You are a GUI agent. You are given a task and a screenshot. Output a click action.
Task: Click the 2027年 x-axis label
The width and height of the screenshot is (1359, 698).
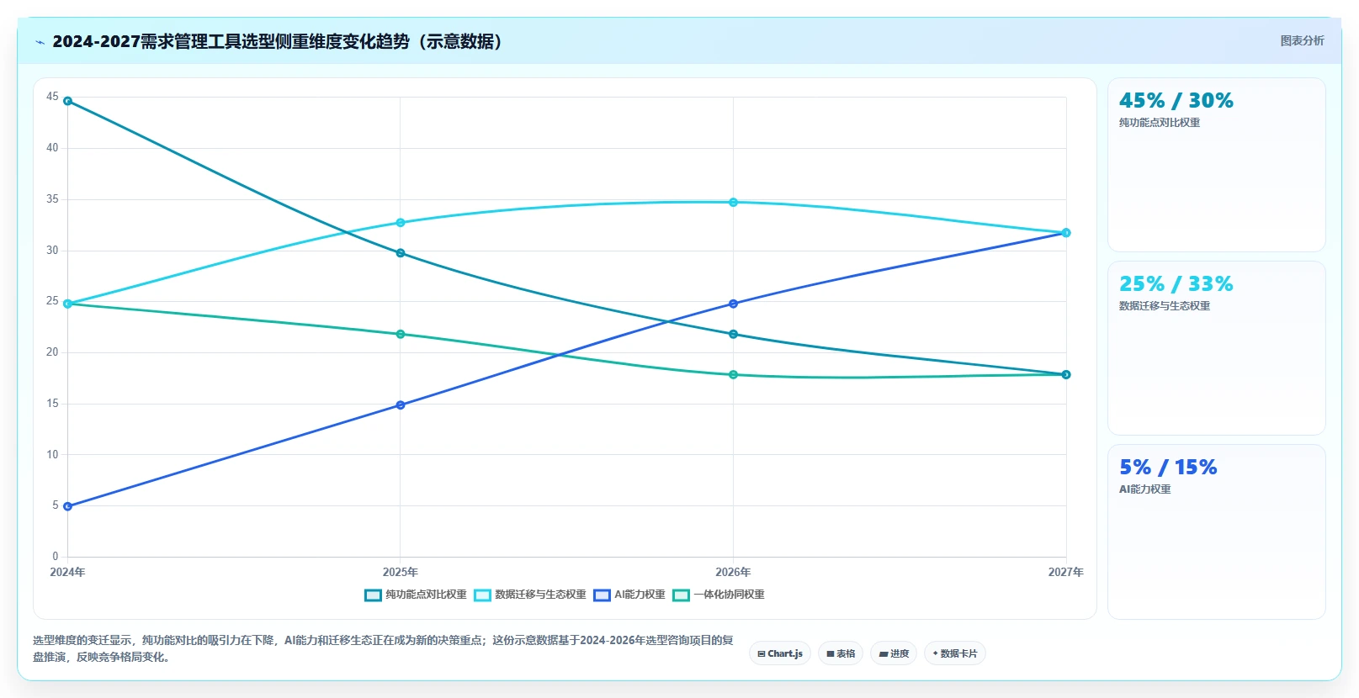click(1065, 572)
